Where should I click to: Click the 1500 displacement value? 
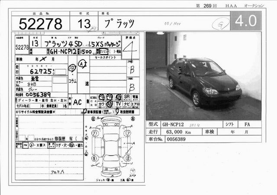pos(86,52)
